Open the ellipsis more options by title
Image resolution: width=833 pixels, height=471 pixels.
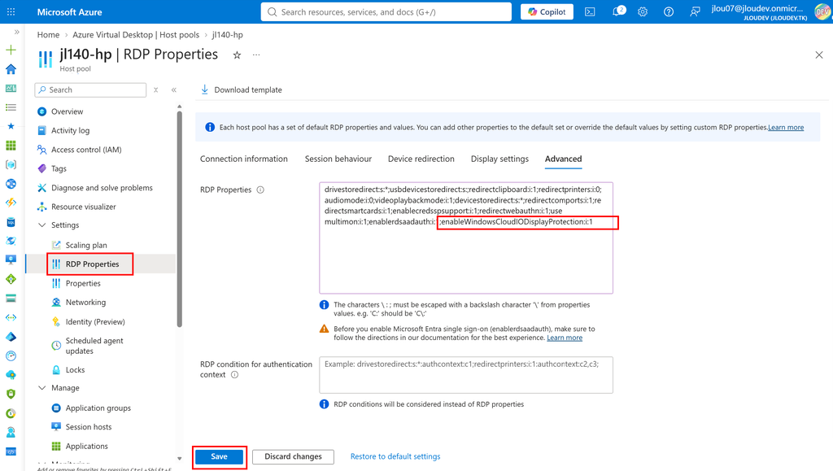(x=256, y=55)
